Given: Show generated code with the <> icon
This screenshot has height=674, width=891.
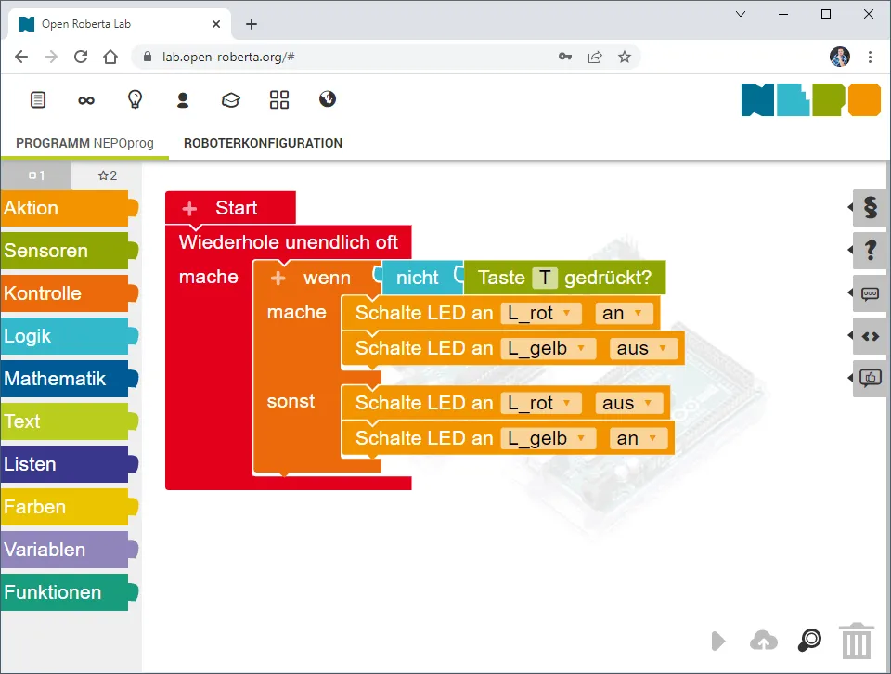Looking at the screenshot, I should [x=870, y=336].
